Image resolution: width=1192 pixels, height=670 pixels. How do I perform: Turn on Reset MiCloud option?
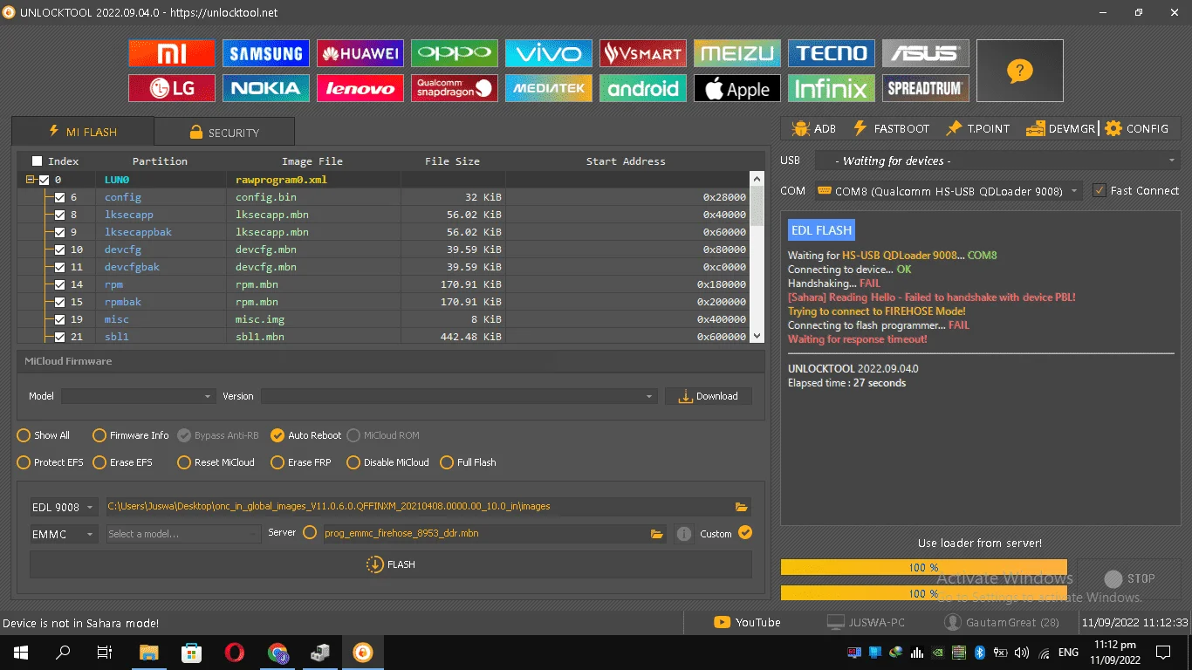point(216,462)
